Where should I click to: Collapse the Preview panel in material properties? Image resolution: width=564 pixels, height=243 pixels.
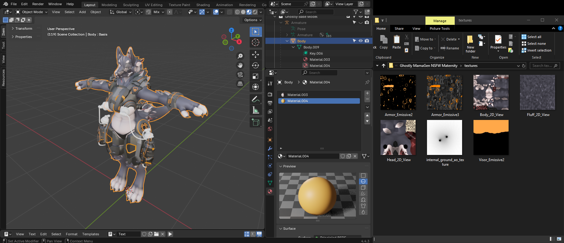click(289, 166)
